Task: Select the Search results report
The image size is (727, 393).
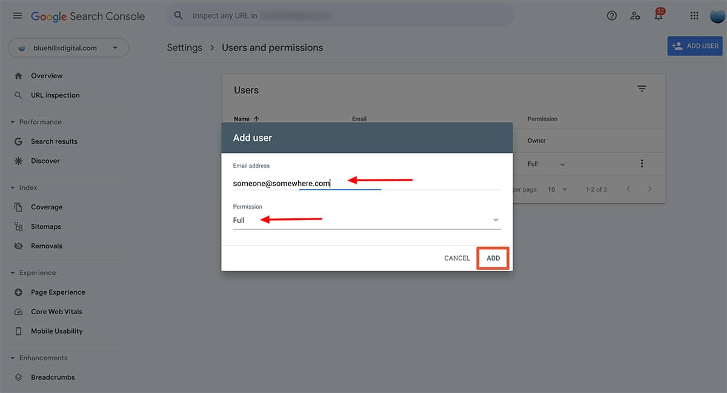Action: 55,141
